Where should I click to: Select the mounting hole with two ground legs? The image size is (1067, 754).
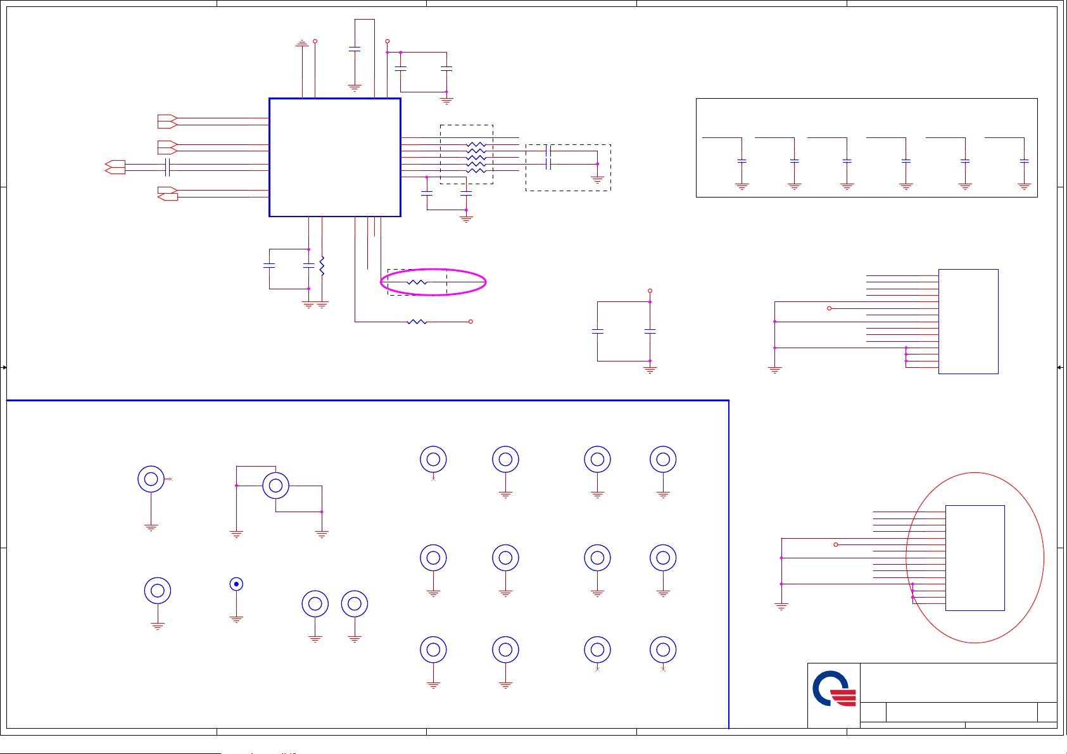coord(276,486)
